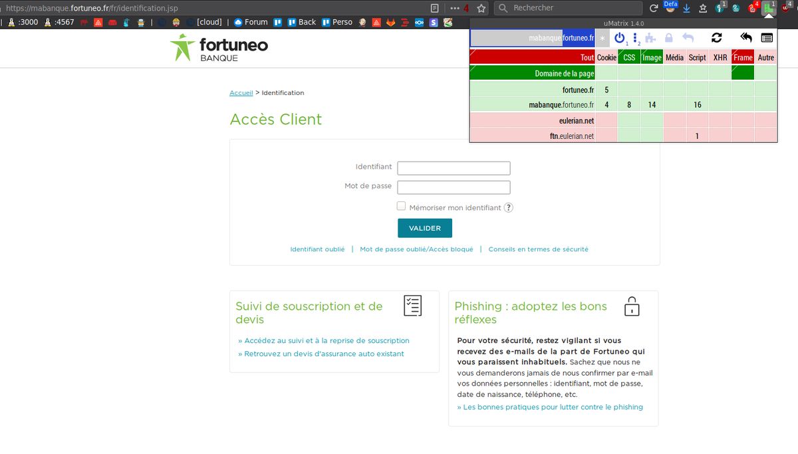Image resolution: width=798 pixels, height=454 pixels.
Task: Check the Mémoriser mon identifiant checkbox
Action: pyautogui.click(x=401, y=207)
